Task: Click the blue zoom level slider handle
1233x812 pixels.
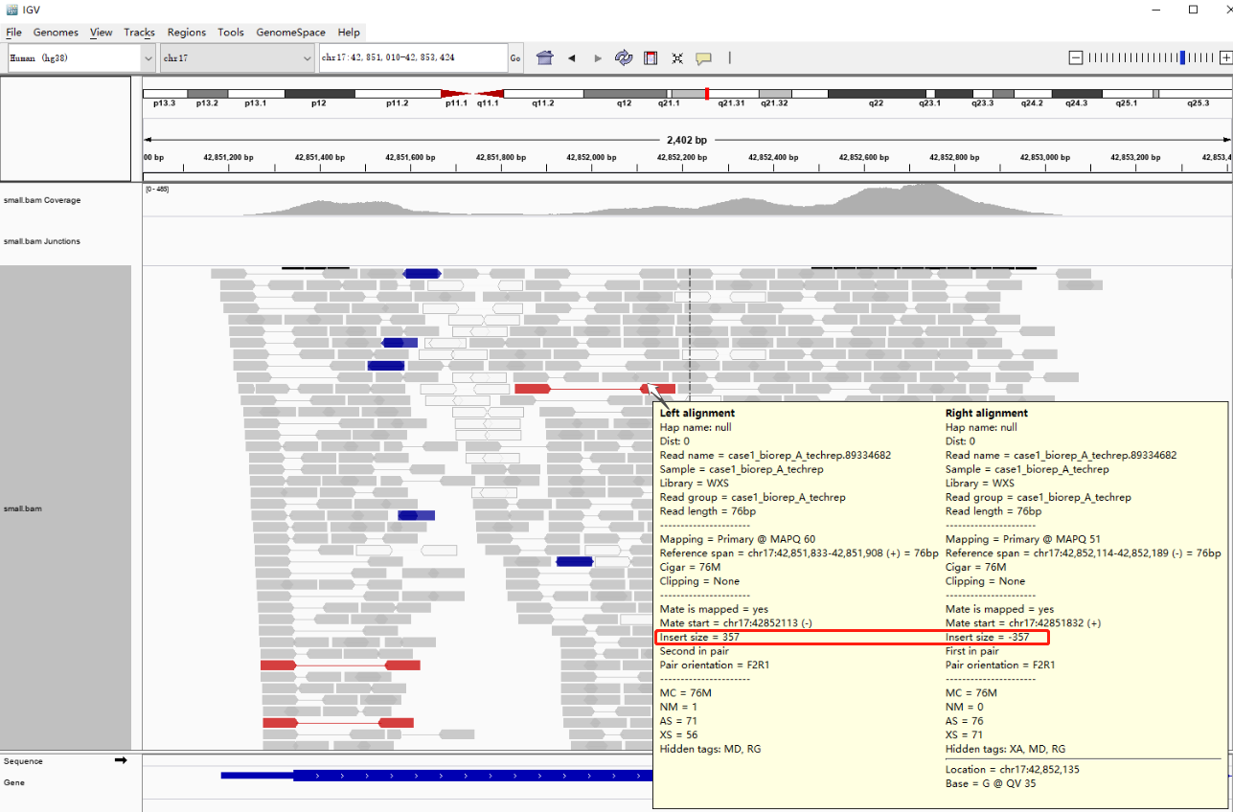Action: 1183,57
